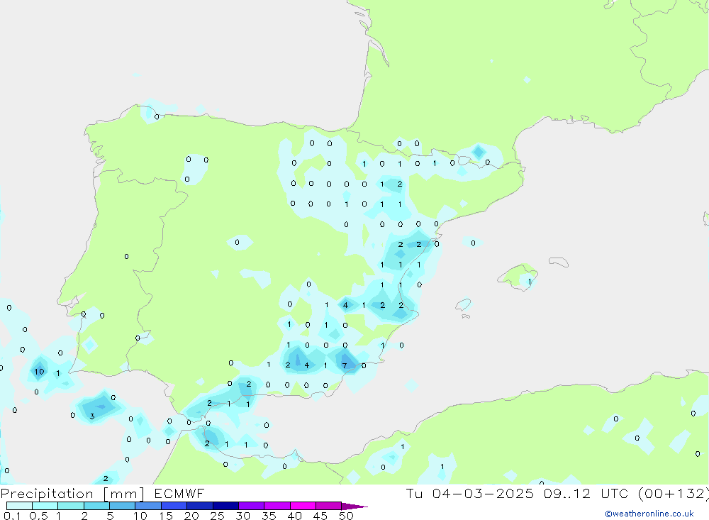Click the '3' precipitation value on the map

click(92, 416)
